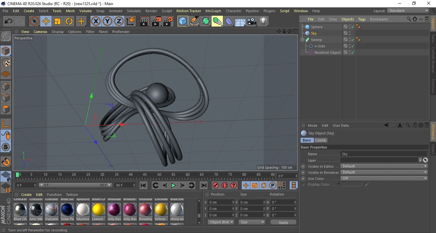Add a Camera object
This screenshot has width=436, height=233.
(x=252, y=21)
